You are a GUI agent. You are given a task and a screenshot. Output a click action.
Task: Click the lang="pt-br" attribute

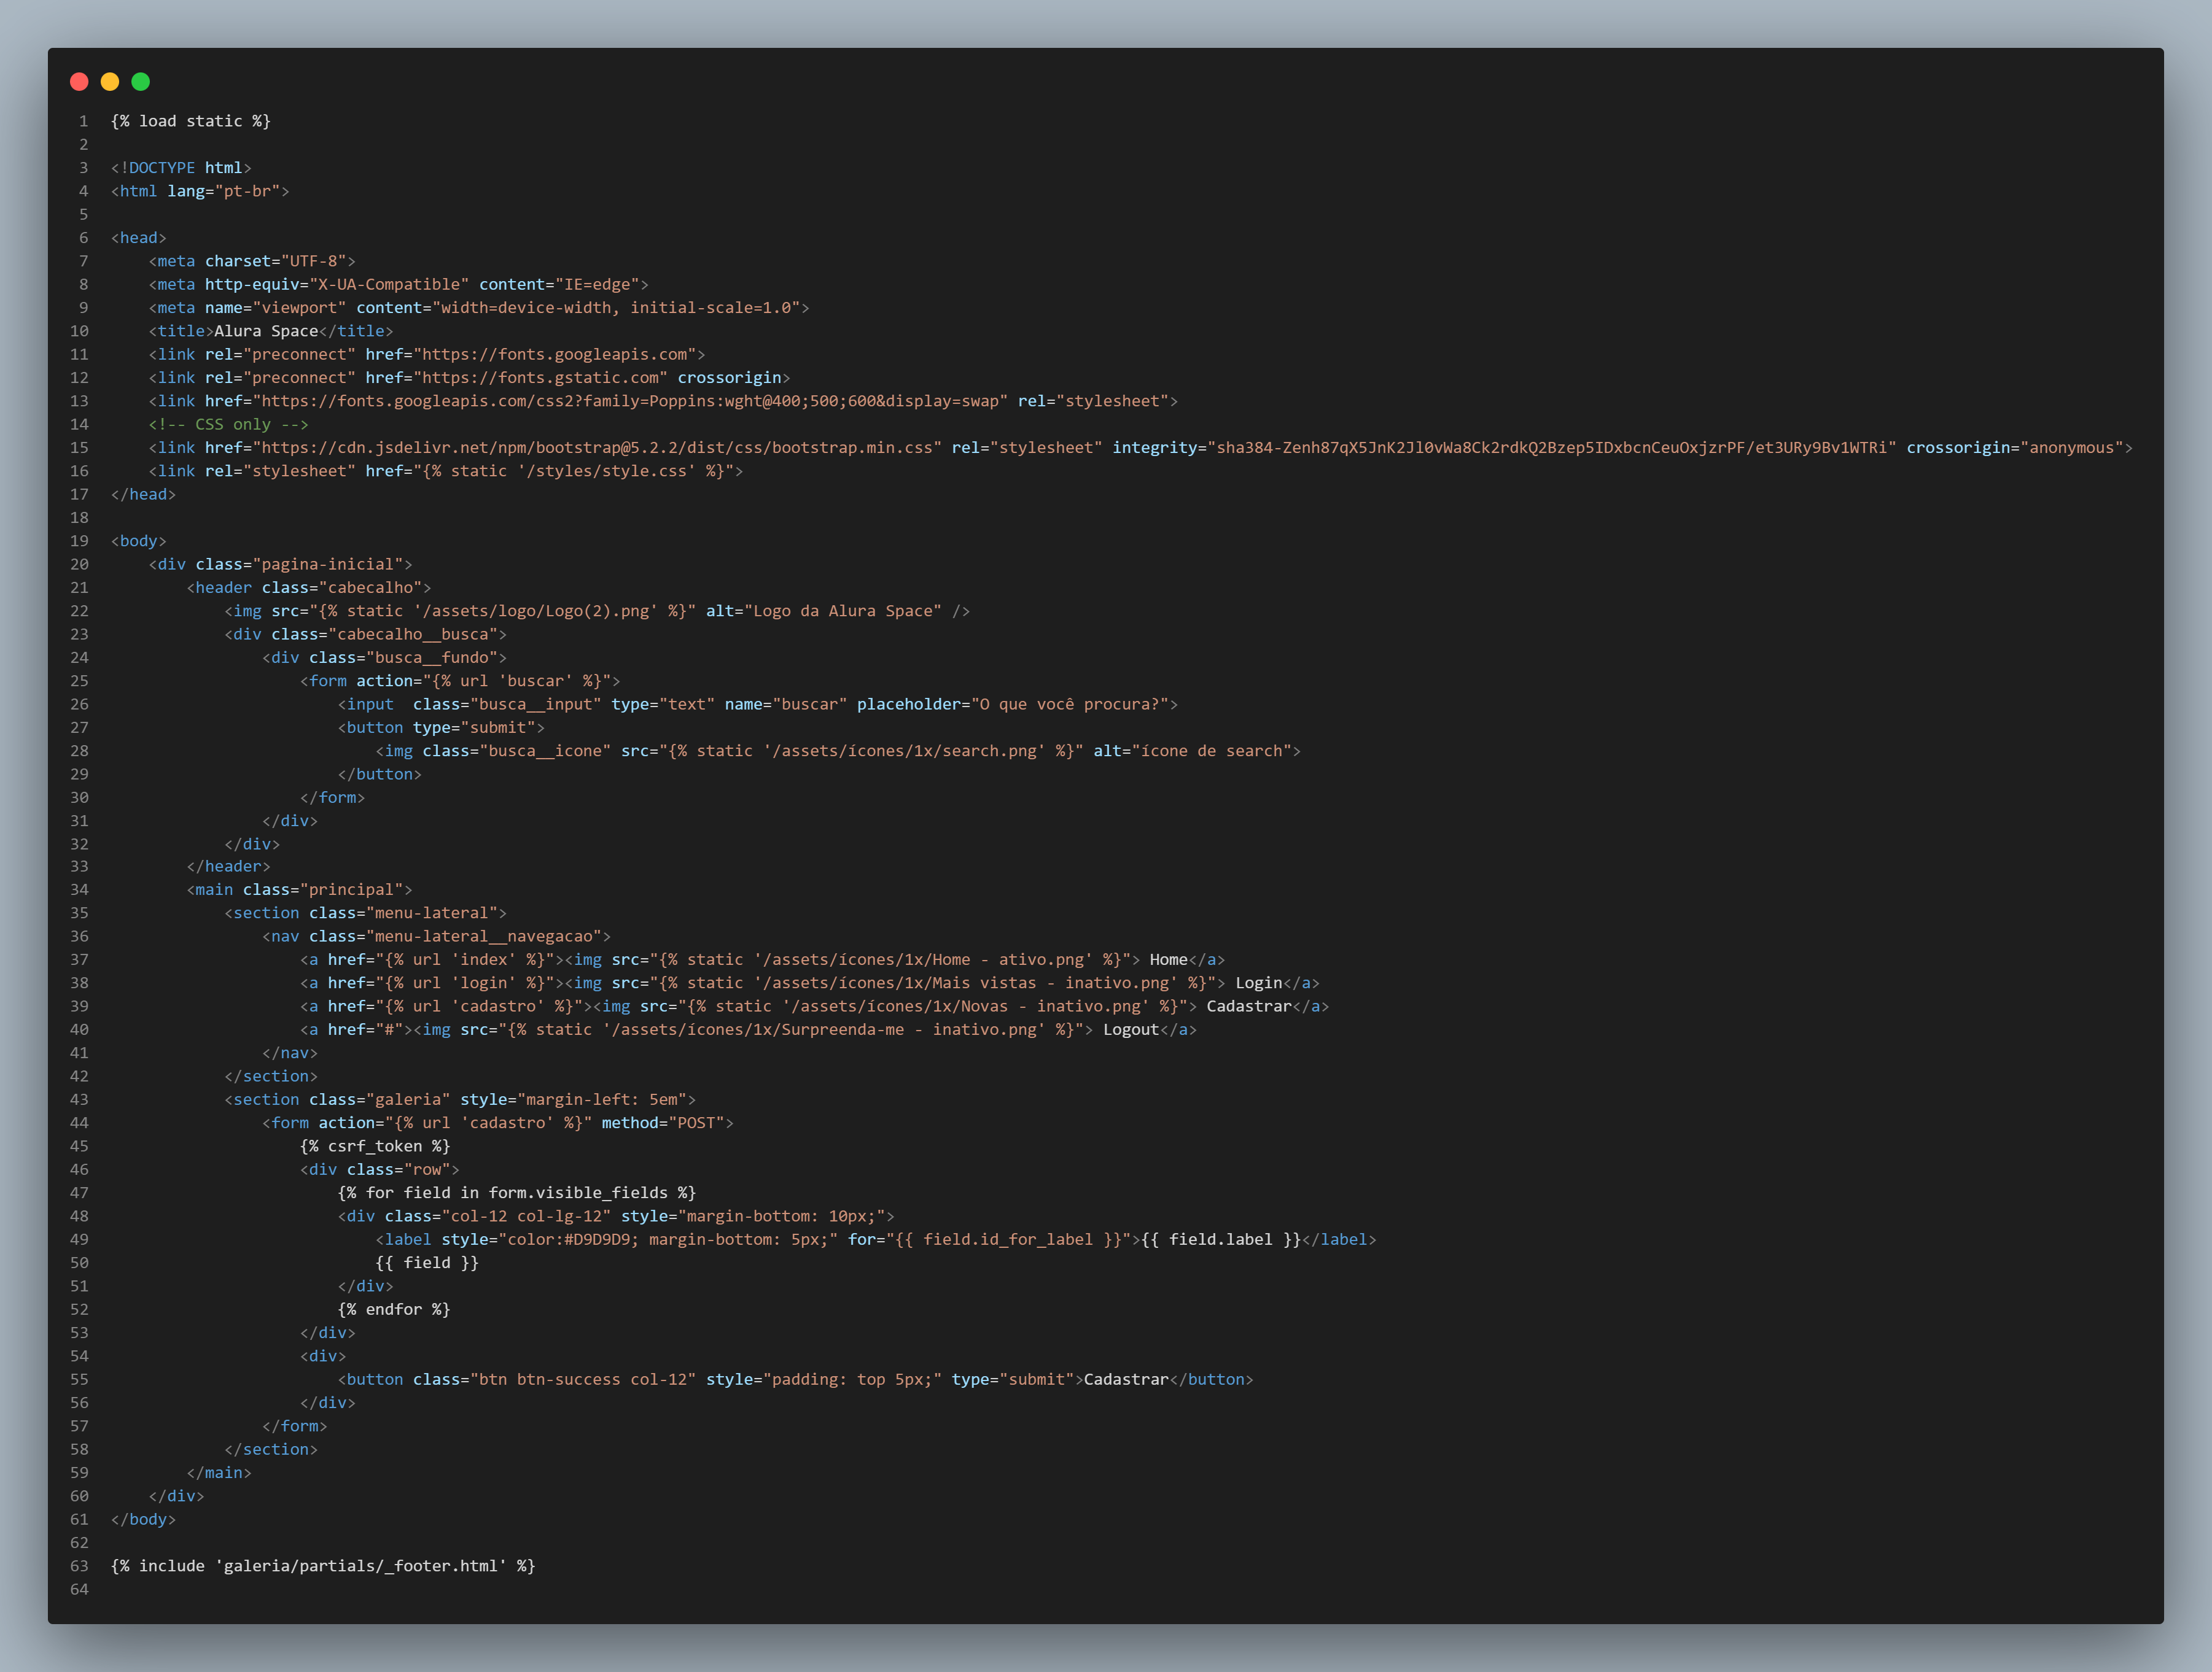[x=224, y=191]
